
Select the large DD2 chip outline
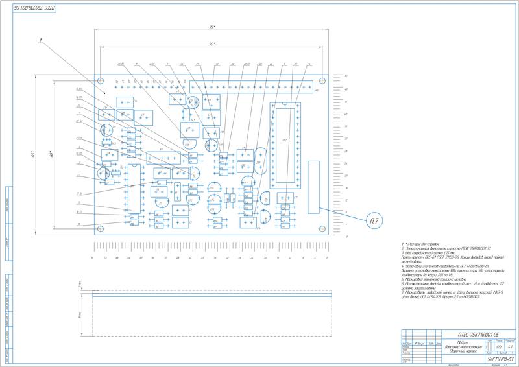285,145
